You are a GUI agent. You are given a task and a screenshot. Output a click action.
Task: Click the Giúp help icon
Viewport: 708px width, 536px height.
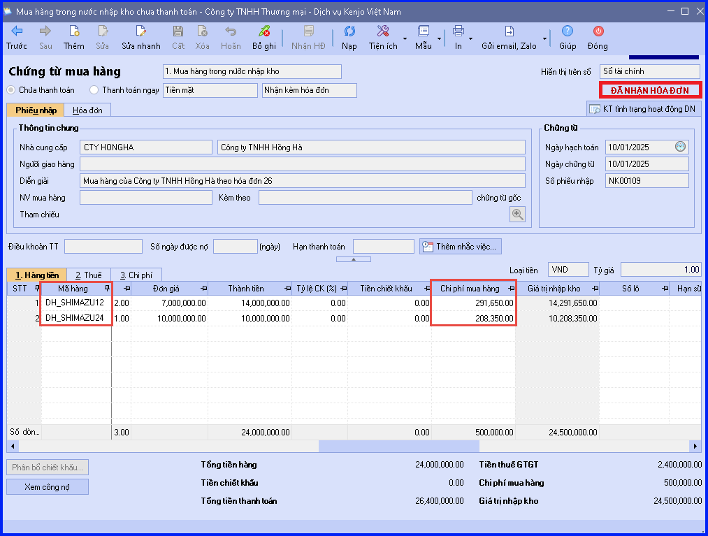(x=568, y=37)
